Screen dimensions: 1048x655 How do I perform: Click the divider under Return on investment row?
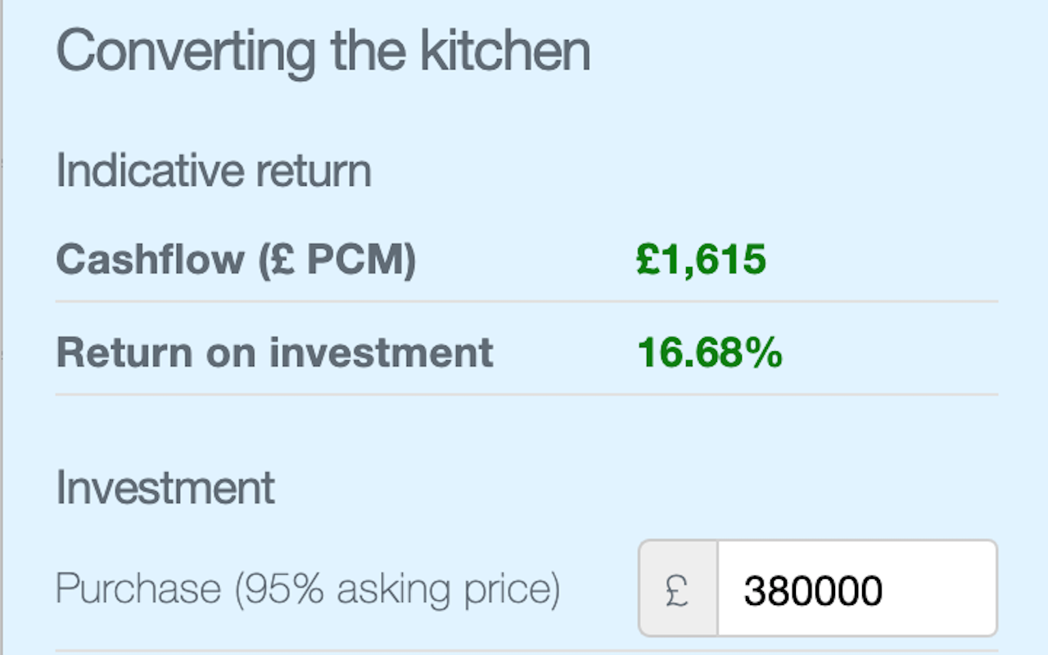(526, 395)
